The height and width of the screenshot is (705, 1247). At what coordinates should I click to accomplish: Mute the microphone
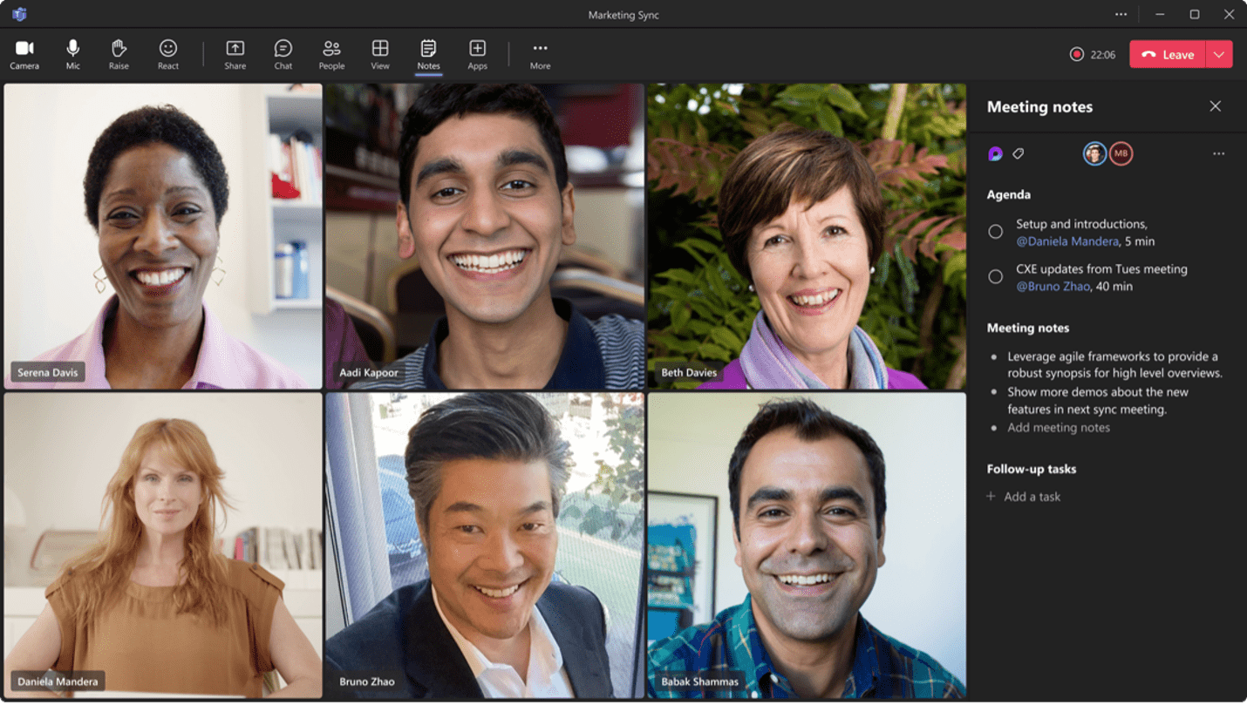[73, 54]
